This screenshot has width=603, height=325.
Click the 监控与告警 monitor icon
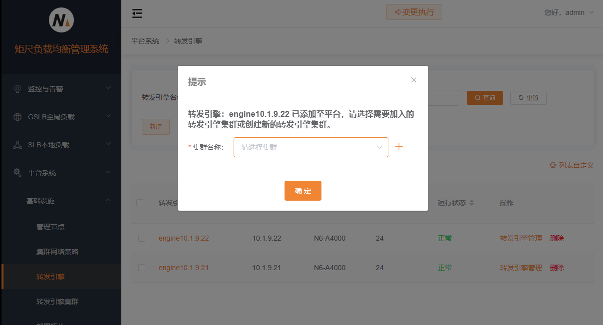coord(17,89)
